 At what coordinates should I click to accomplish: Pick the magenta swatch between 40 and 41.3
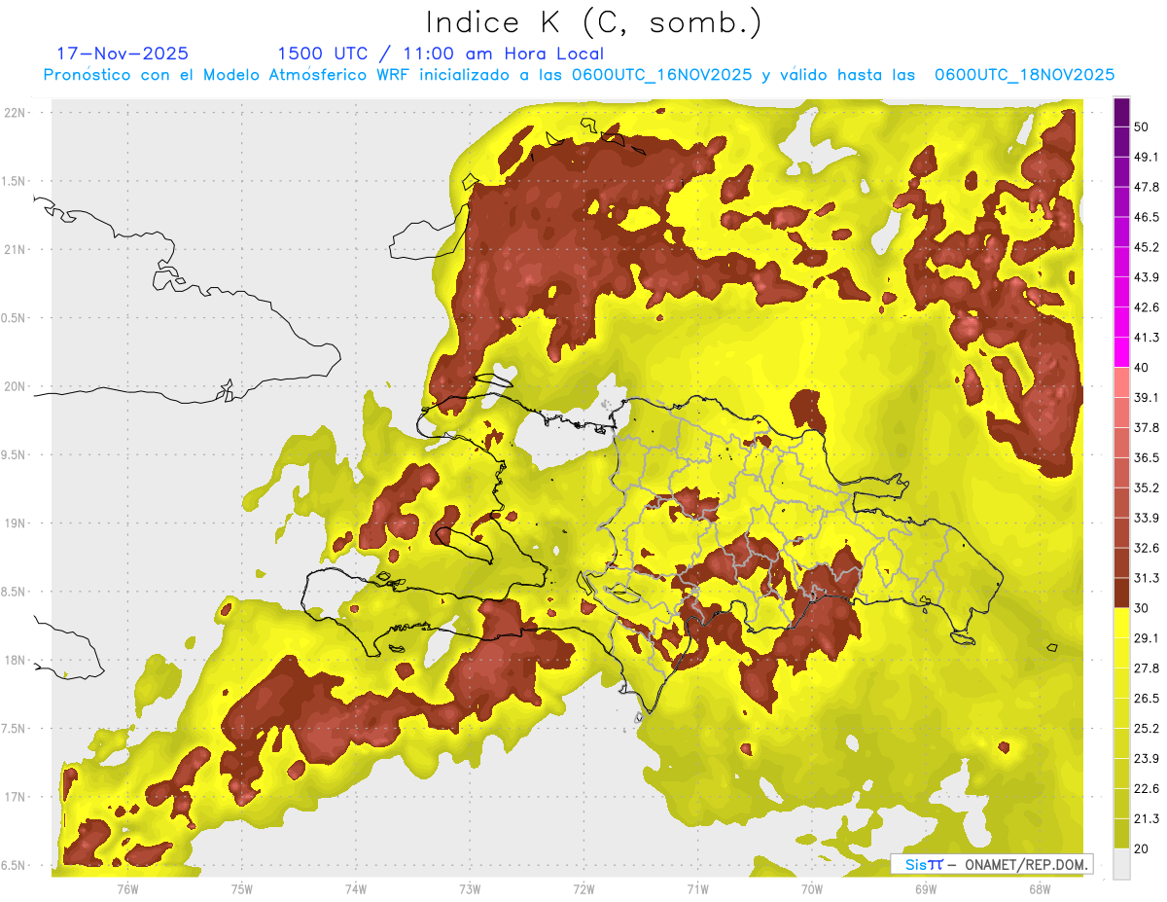coord(1121,352)
